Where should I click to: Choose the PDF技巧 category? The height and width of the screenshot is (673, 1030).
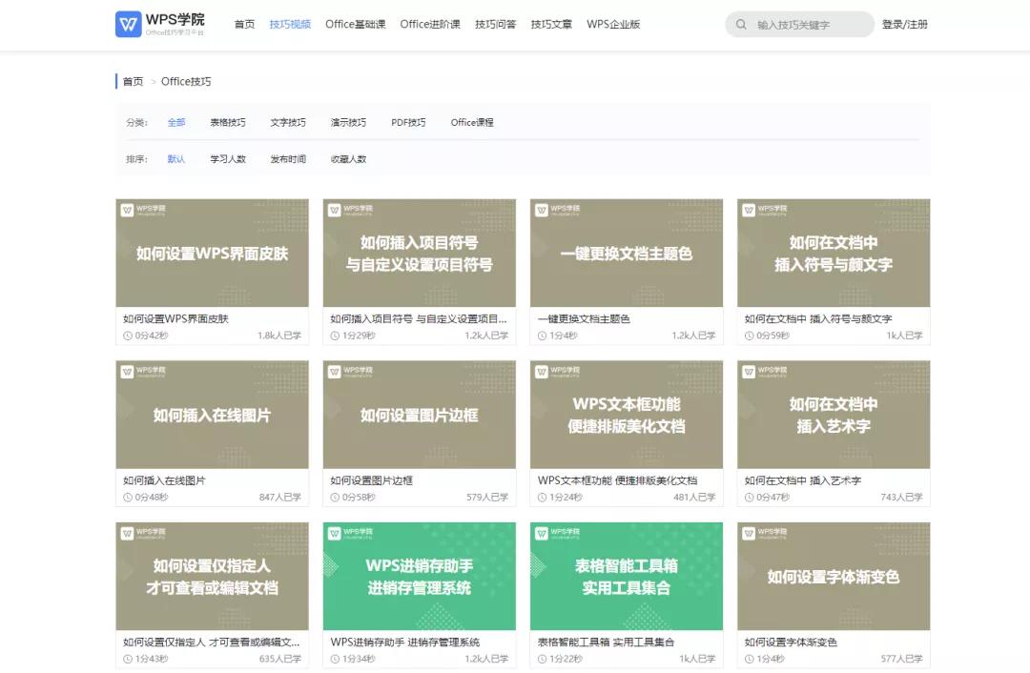[409, 122]
